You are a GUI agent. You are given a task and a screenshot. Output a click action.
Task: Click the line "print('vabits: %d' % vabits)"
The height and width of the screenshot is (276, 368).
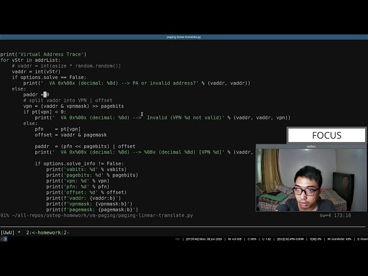(86, 169)
